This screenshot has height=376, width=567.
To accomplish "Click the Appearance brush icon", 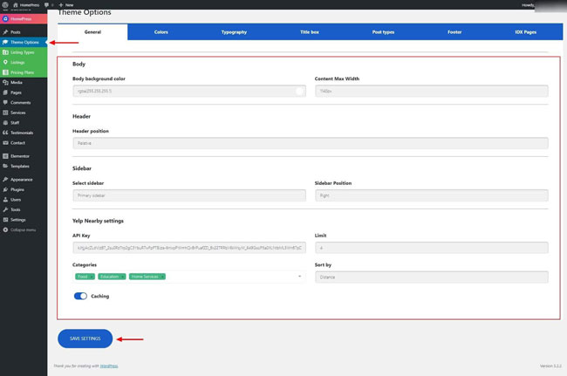I will 5,180.
